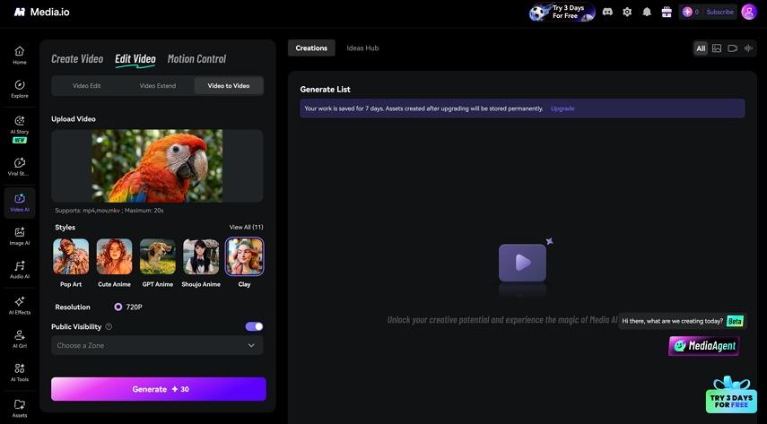Open the Choose a Zone dropdown
This screenshot has height=424, width=767.
pos(157,345)
